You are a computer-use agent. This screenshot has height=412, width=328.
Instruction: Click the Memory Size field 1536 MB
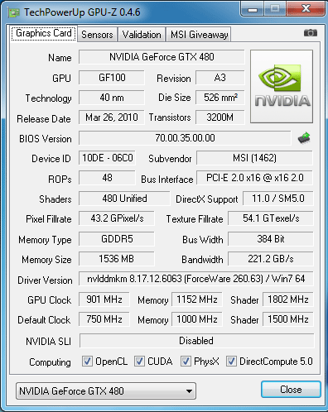coord(117,259)
